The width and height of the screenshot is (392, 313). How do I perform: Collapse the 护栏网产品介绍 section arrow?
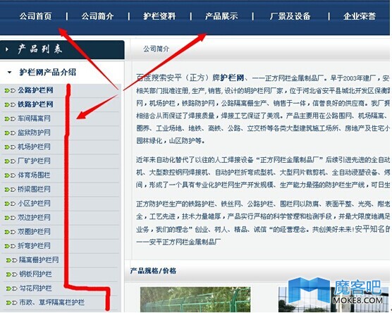pos(9,73)
